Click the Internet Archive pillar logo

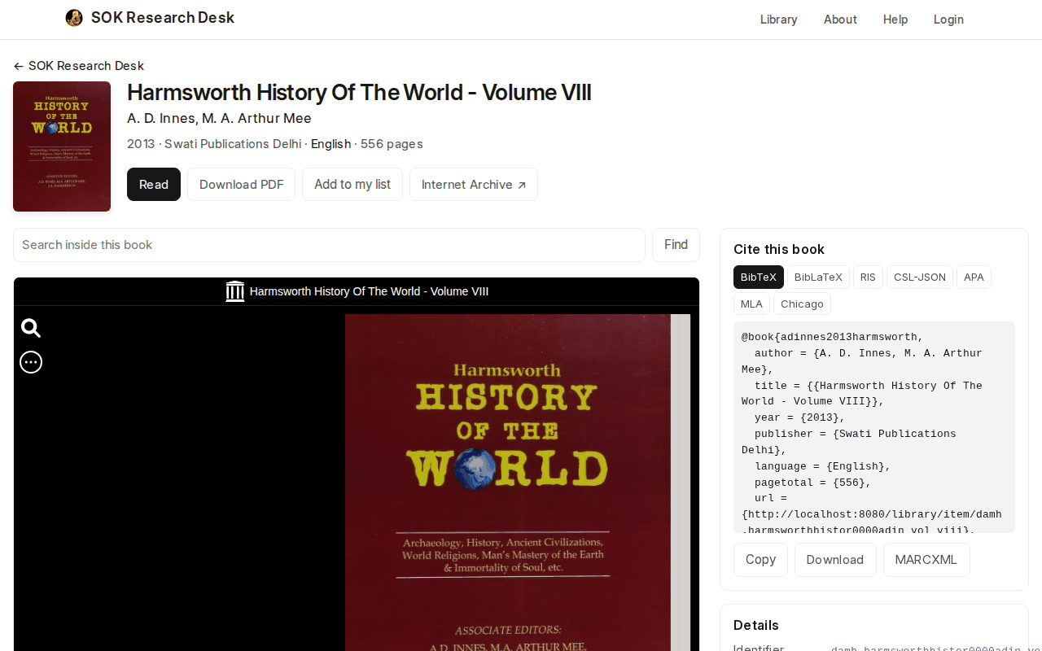(235, 291)
